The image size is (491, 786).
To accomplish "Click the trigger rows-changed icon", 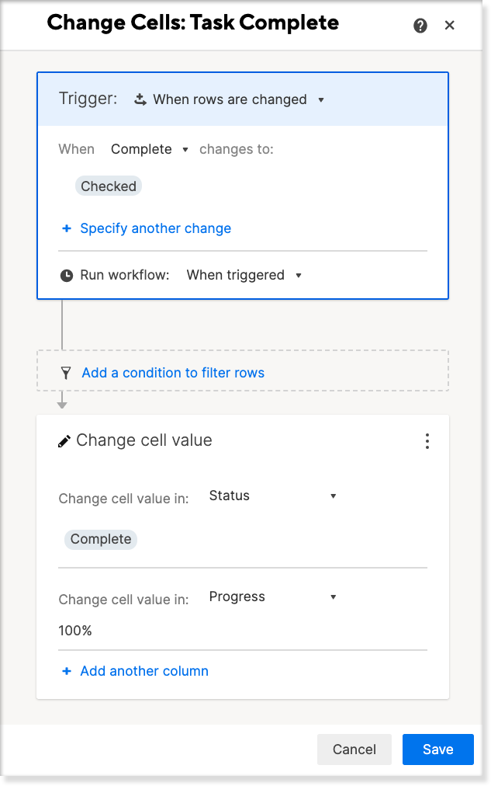I will [140, 99].
